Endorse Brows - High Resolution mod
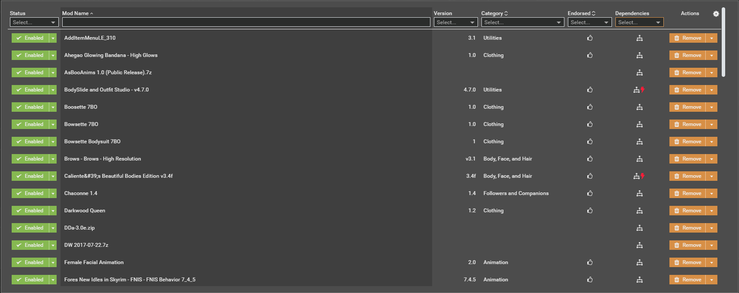The height and width of the screenshot is (293, 739). click(590, 159)
